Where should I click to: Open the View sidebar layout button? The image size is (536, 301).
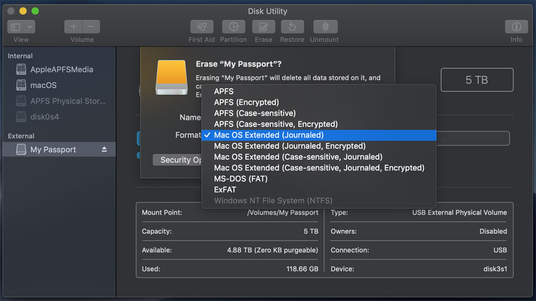15,27
